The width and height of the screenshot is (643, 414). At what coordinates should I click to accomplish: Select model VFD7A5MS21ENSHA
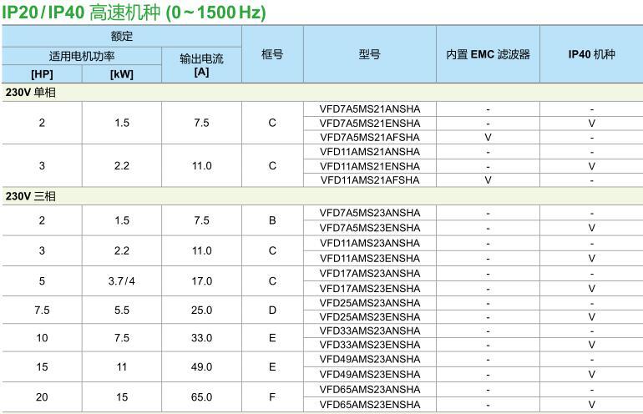370,124
